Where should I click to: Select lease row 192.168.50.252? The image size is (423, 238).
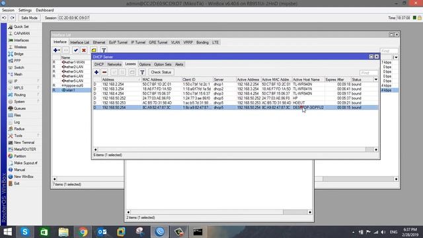pyautogui.click(x=235, y=99)
